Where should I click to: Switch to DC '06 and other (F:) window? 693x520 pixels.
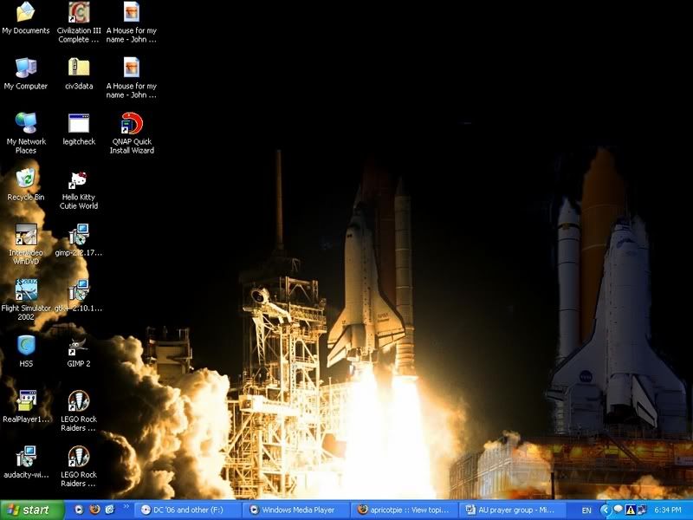187,510
